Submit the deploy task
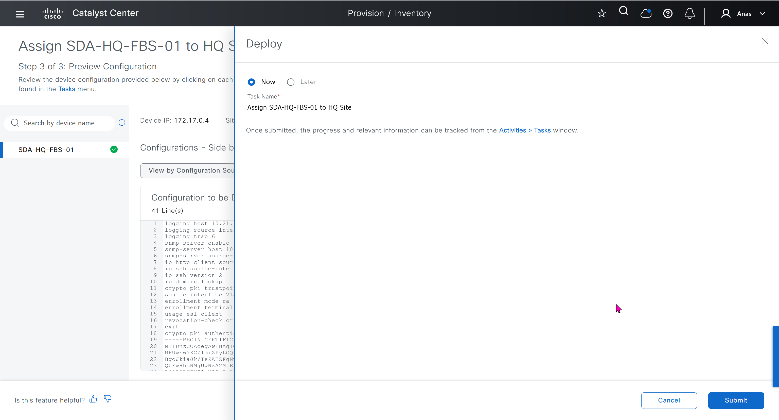Image resolution: width=779 pixels, height=420 pixels. pos(736,400)
